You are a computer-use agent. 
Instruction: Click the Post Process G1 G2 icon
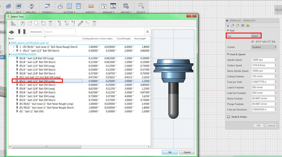point(69,6)
